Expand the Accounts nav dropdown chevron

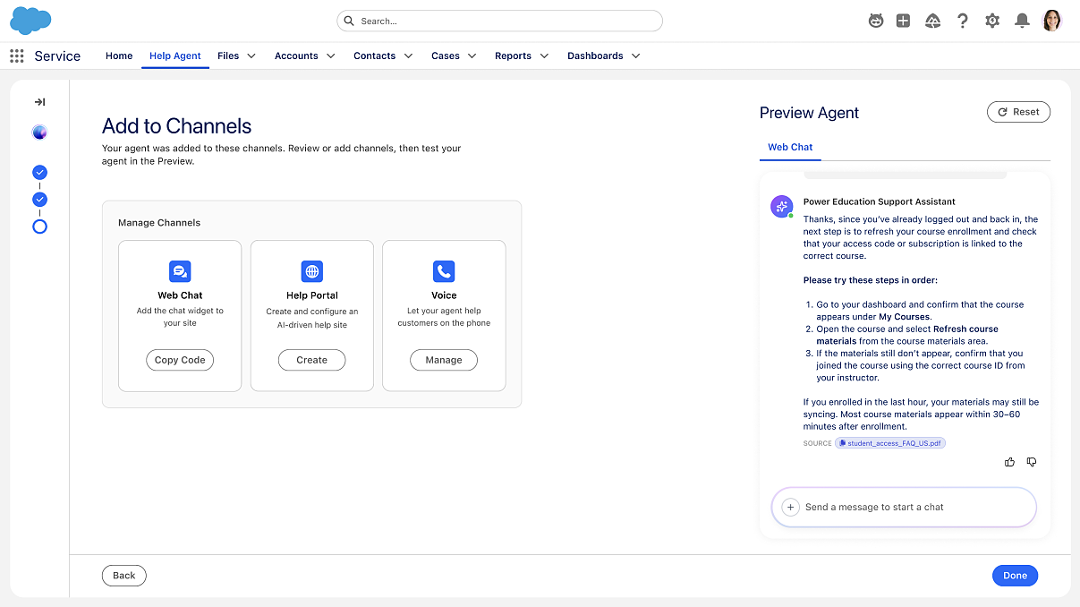coord(330,56)
